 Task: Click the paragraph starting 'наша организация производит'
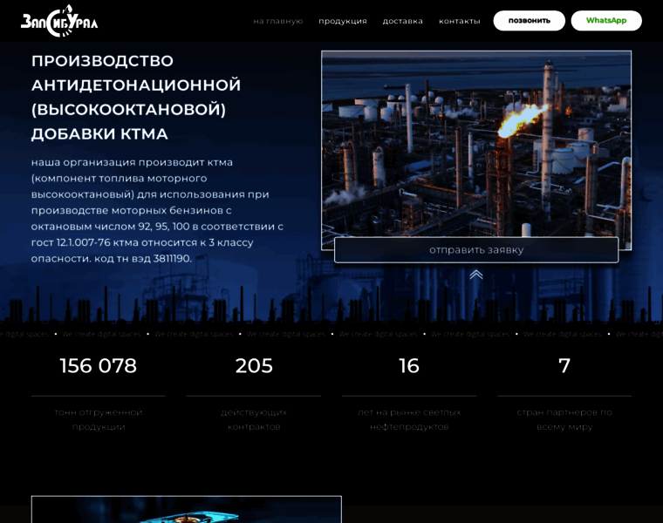click(157, 210)
